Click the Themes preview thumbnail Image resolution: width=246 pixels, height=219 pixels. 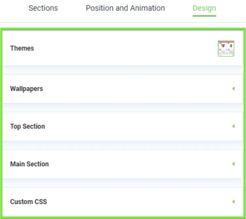226,48
